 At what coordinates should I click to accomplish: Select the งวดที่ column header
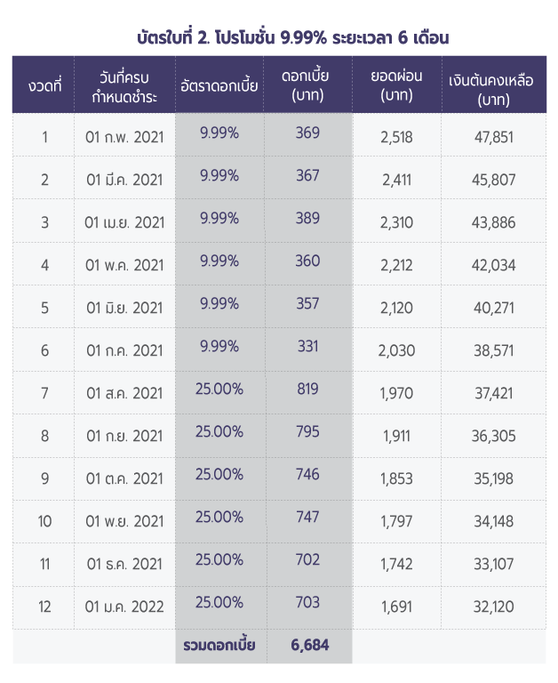click(x=44, y=85)
